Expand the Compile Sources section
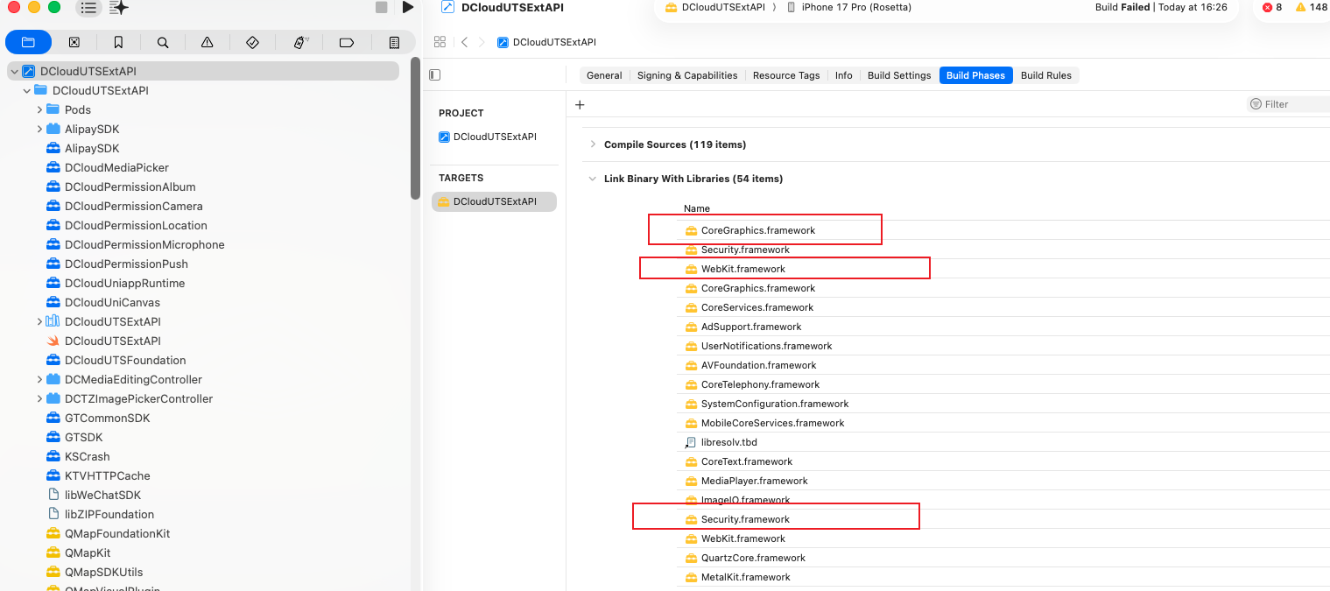 (x=593, y=144)
